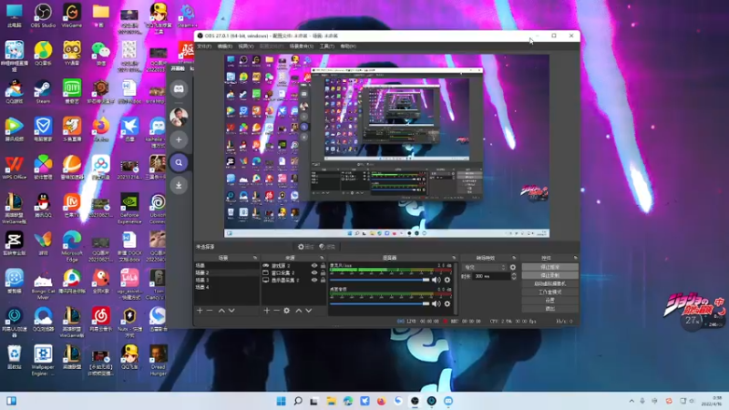This screenshot has width=729, height=410.
Task: Toggle the lock for 窗口采集 2 source
Action: click(x=323, y=272)
